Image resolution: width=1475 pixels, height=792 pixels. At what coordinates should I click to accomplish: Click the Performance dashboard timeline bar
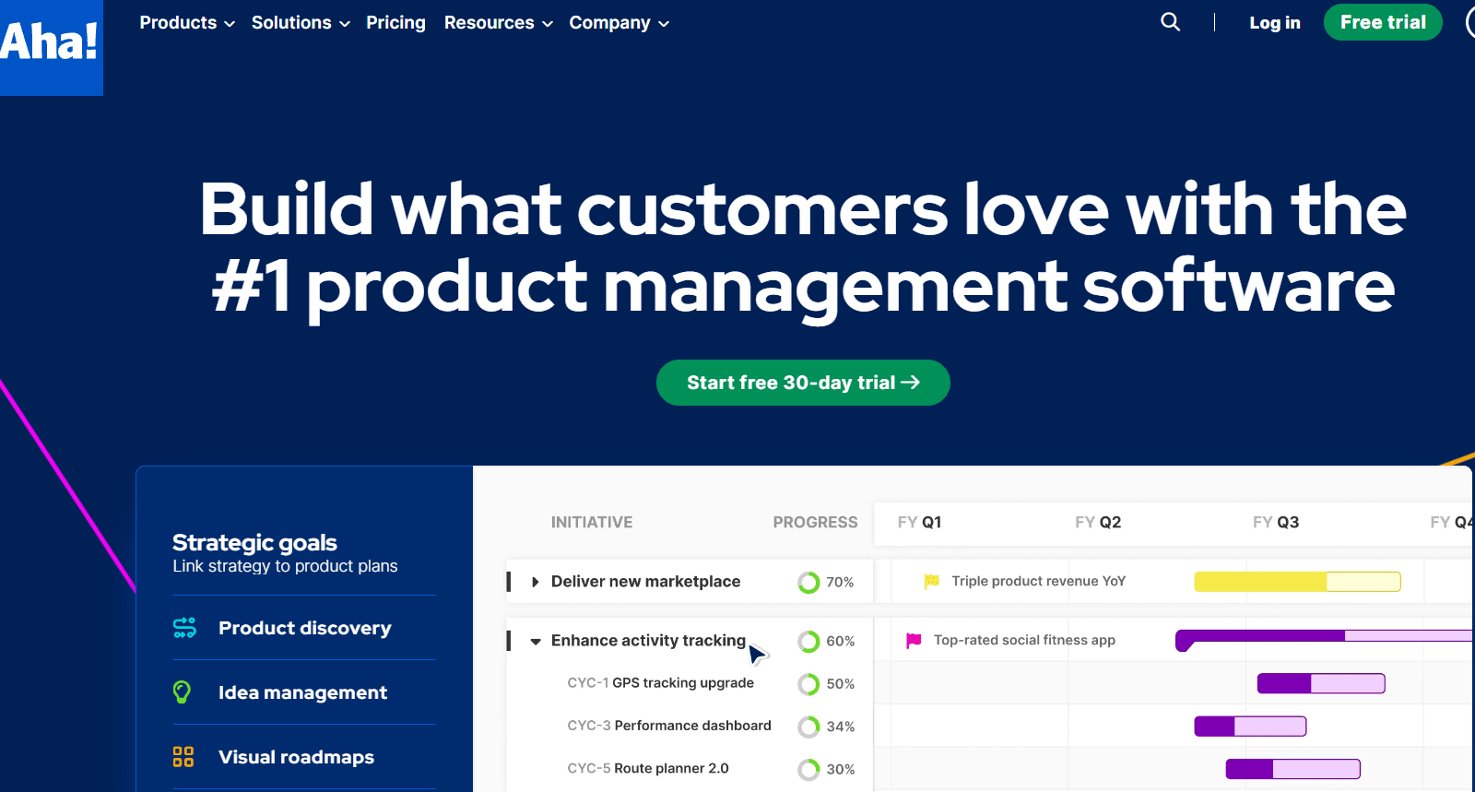(x=1250, y=727)
